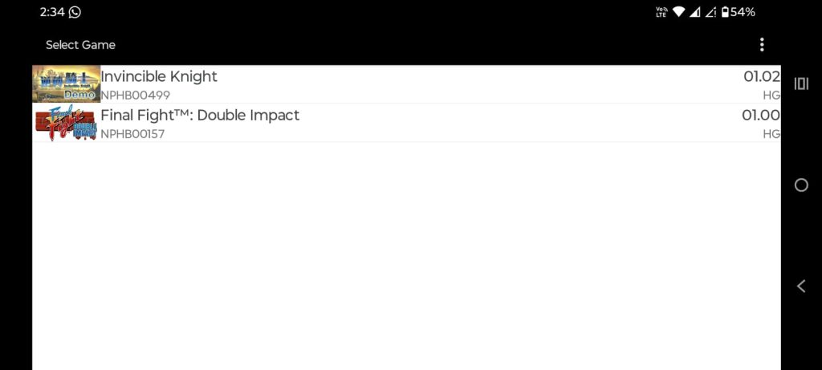Click the 2:34 clock in status bar
This screenshot has width=822, height=370.
(x=51, y=12)
